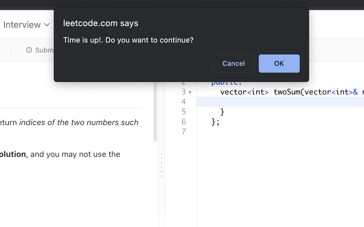The width and height of the screenshot is (364, 227).
Task: Click Cancel in the time-up dialog
Action: (x=233, y=64)
